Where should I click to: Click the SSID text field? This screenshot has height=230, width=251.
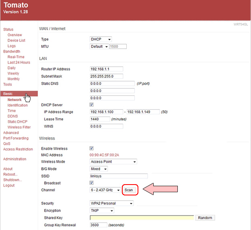(119, 176)
